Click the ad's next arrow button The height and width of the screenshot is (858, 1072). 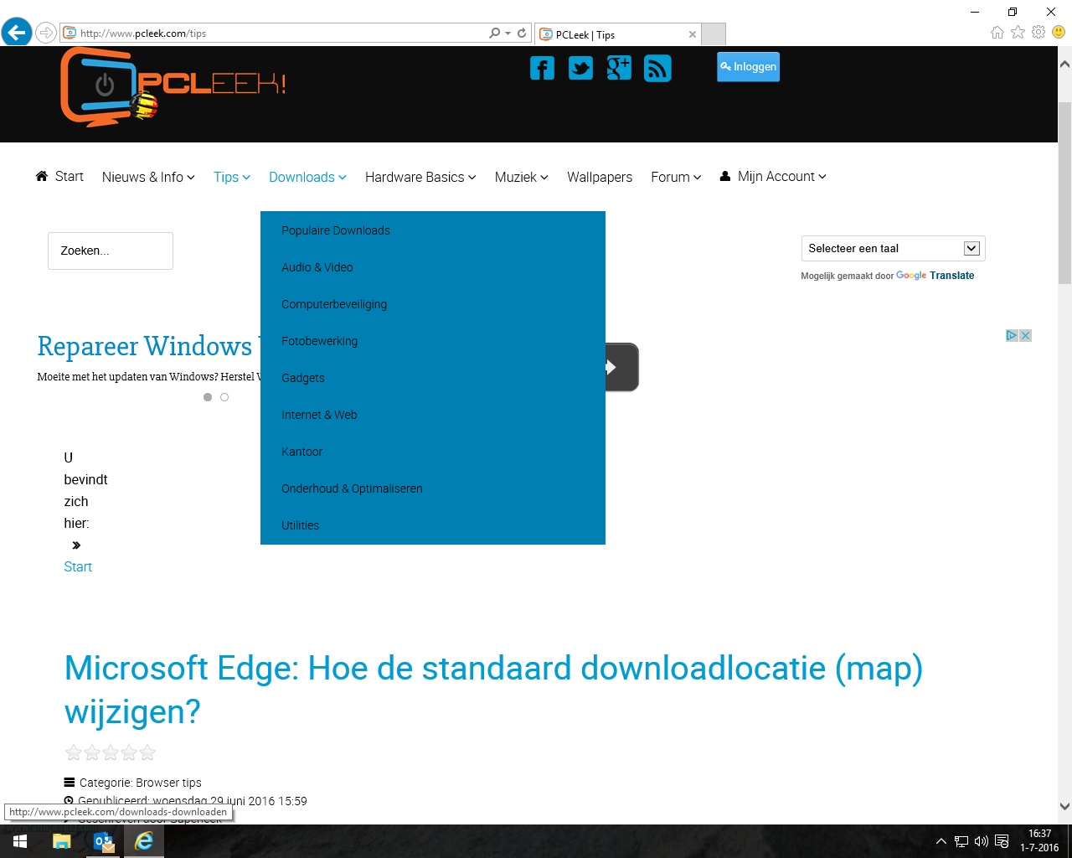[621, 367]
